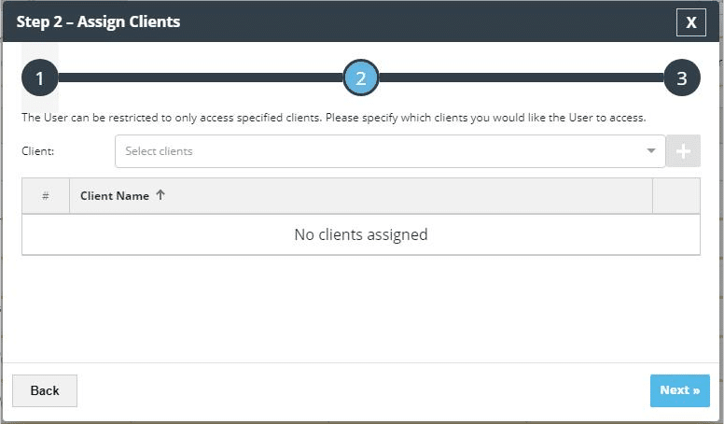Click the blank rightmost table column header
This screenshot has height=424, width=724.
click(x=675, y=196)
